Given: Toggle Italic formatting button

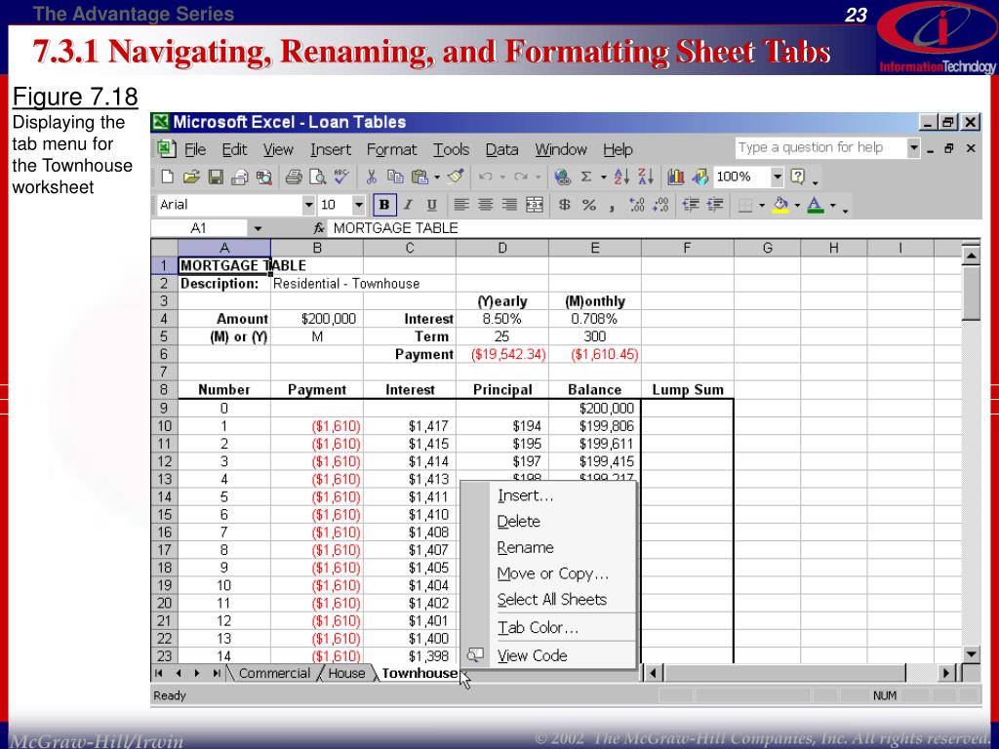Looking at the screenshot, I should 408,205.
